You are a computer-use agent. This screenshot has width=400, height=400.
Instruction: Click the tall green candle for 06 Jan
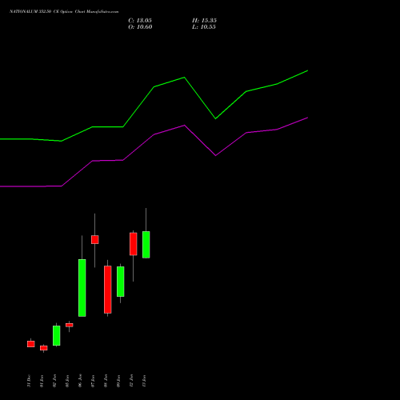pyautogui.click(x=82, y=288)
